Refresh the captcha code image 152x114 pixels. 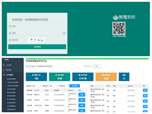pyautogui.click(x=37, y=40)
